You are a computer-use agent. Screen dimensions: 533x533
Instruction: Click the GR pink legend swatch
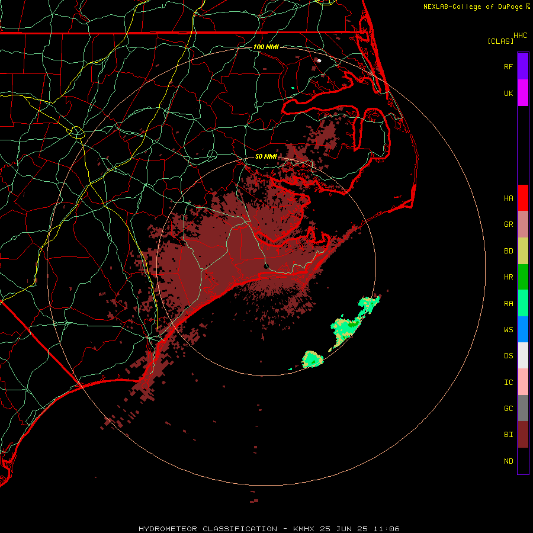point(523,224)
